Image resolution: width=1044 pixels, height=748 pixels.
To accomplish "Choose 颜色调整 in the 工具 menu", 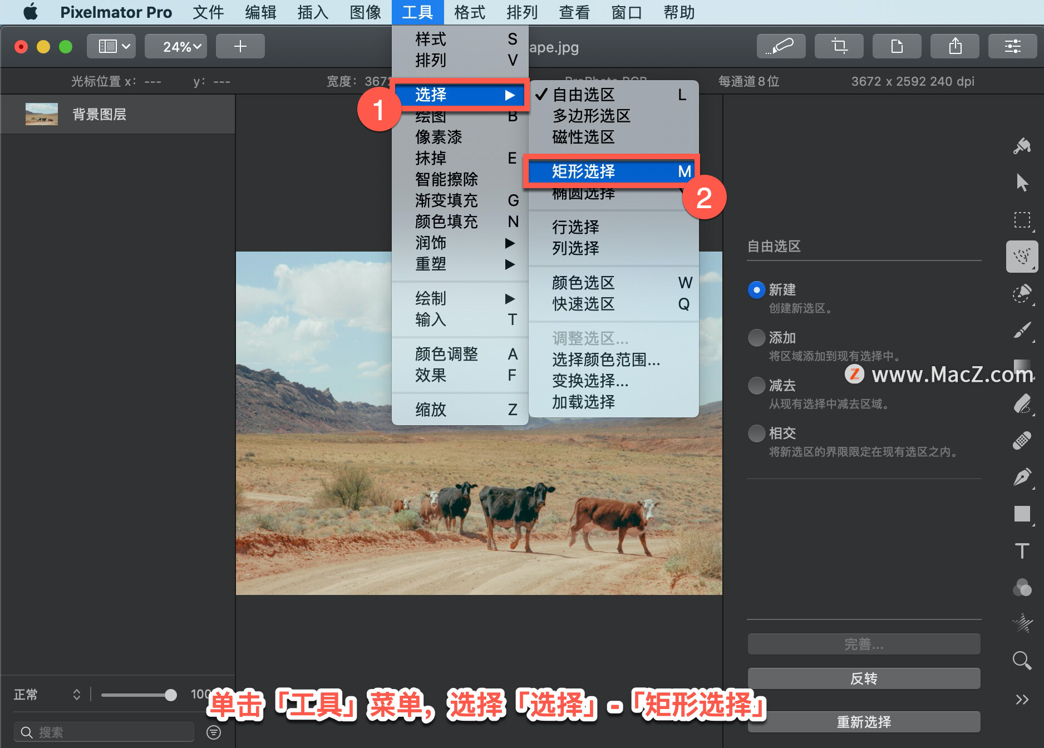I will coord(460,354).
